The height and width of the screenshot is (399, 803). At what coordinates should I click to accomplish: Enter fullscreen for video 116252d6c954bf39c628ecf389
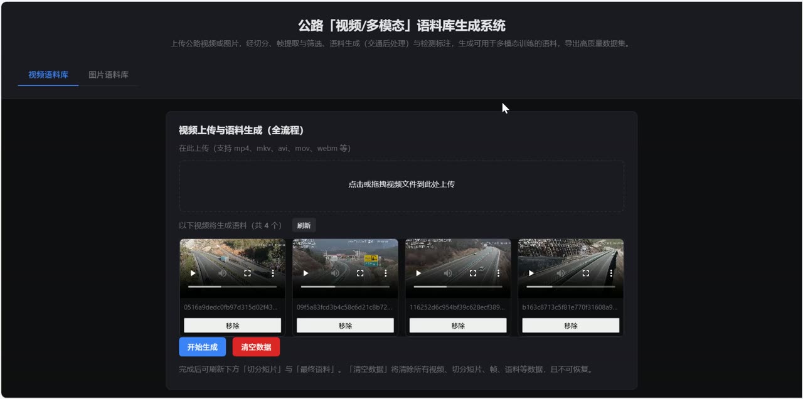tap(473, 274)
